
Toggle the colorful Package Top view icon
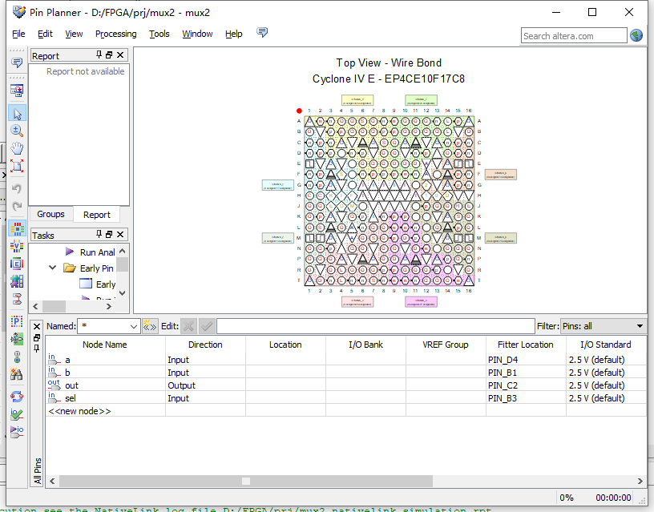17,228
